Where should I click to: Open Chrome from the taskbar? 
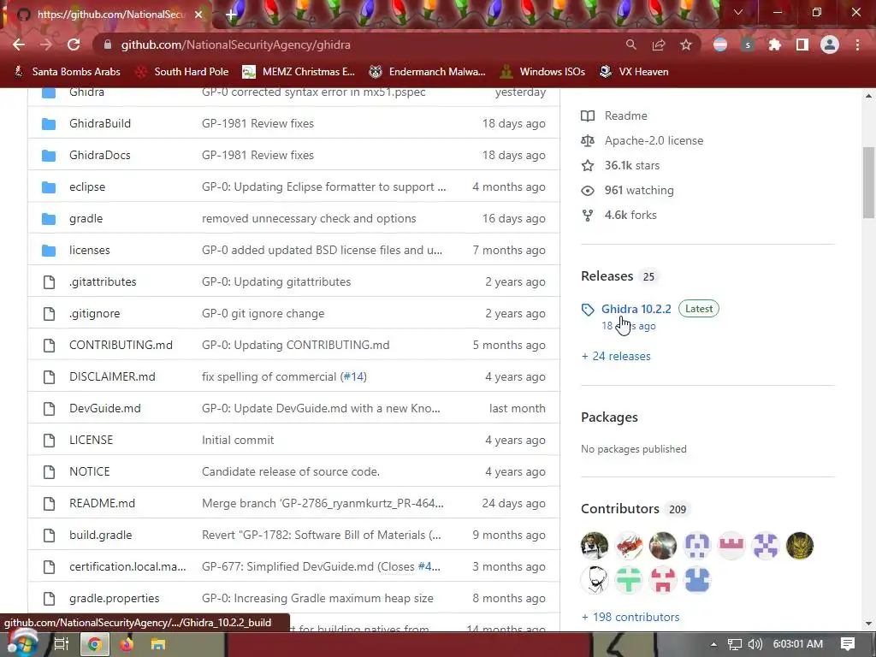(94, 644)
